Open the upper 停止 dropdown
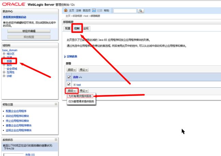 [x=83, y=70]
